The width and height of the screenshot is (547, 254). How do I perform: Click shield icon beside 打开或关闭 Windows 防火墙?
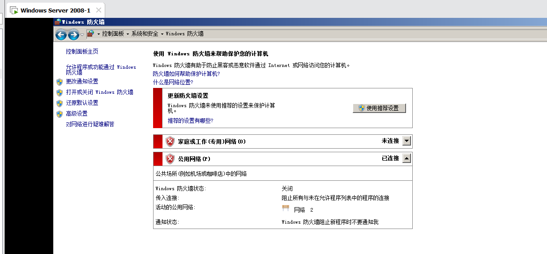click(x=60, y=92)
